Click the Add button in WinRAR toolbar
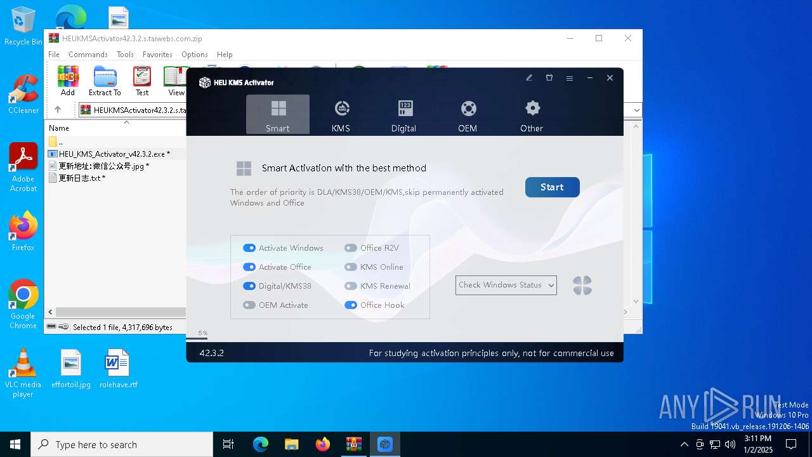812x457 pixels. pyautogui.click(x=68, y=81)
